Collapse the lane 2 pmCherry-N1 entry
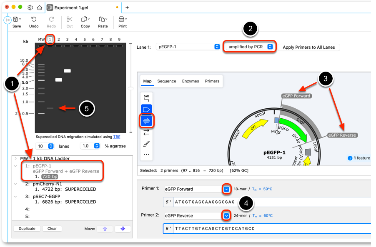Image resolution: width=376 pixels, height=247 pixels. [x=15, y=184]
